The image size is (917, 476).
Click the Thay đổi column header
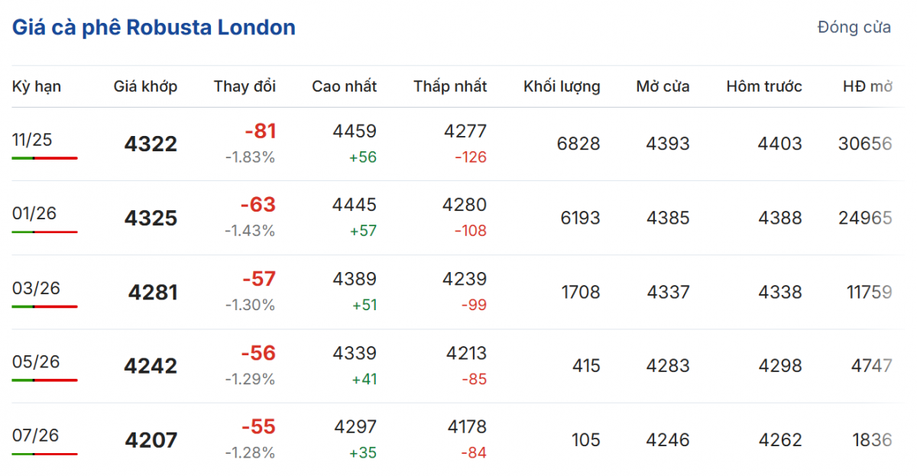[x=245, y=86]
